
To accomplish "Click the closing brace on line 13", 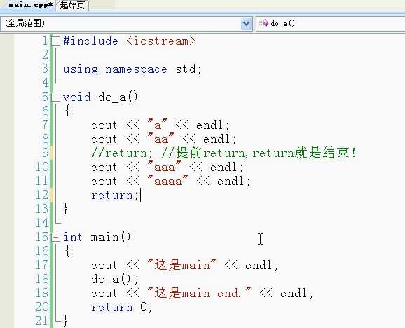I will [66, 209].
